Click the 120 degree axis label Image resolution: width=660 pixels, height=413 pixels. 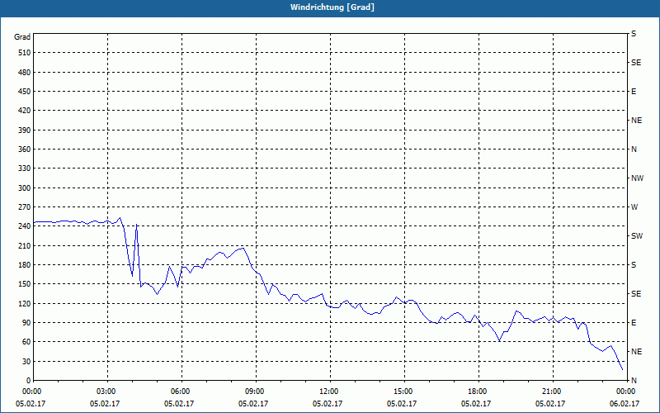click(25, 303)
